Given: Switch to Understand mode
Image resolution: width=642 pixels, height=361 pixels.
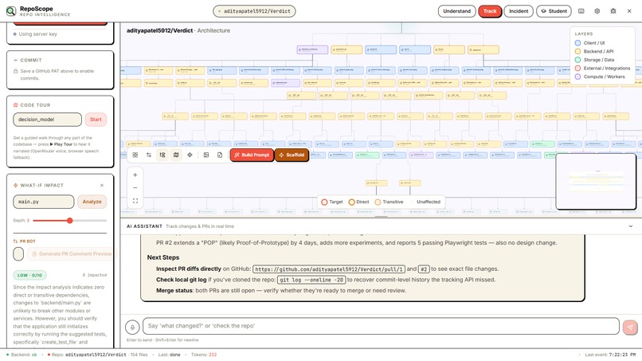Looking at the screenshot, I should 456,11.
